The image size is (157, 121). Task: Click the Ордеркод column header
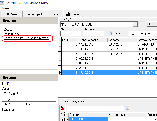coord(88,115)
